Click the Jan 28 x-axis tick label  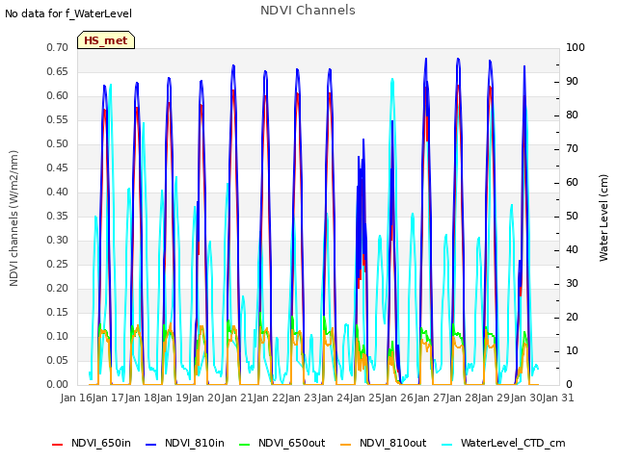pyautogui.click(x=462, y=398)
